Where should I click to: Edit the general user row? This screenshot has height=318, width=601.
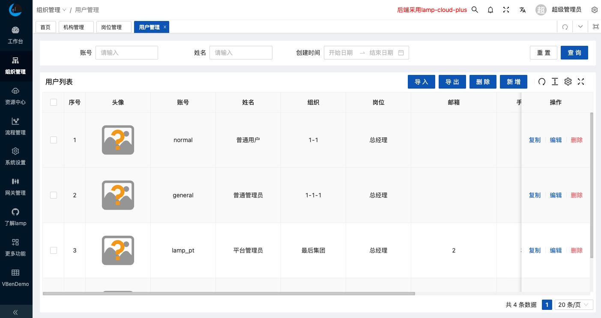pyautogui.click(x=556, y=195)
